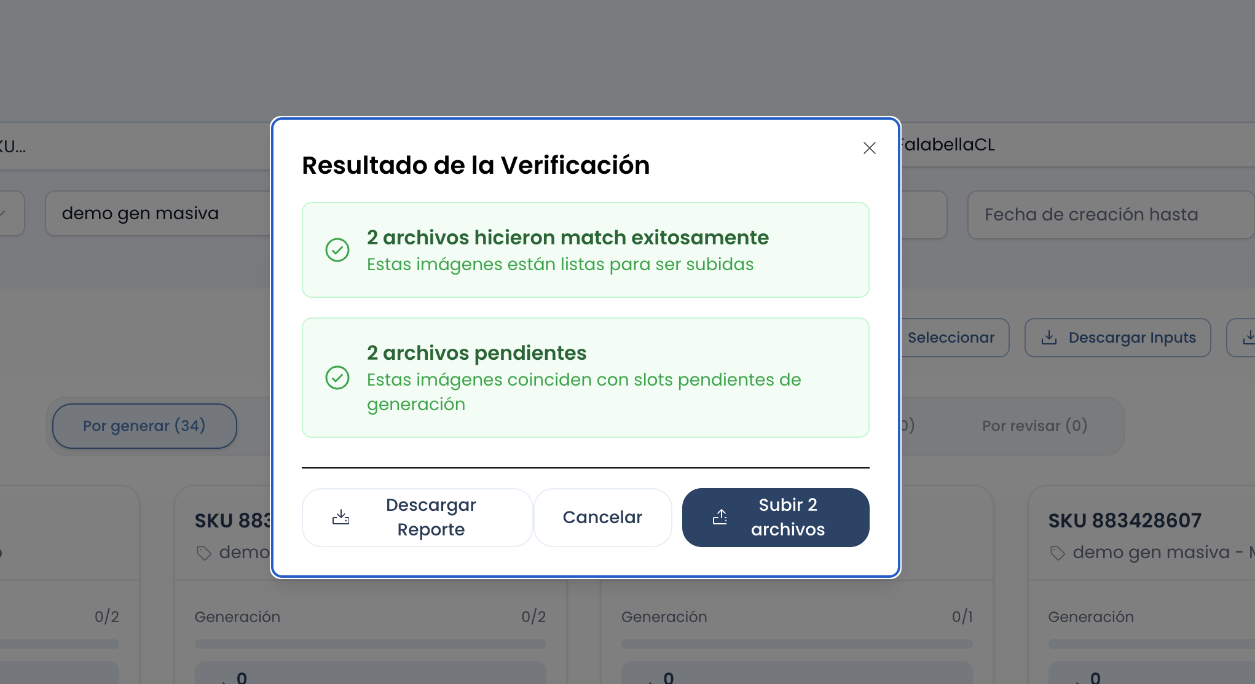The image size is (1255, 684).
Task: Click the partially hidden download button at right edge
Action: pyautogui.click(x=1241, y=338)
